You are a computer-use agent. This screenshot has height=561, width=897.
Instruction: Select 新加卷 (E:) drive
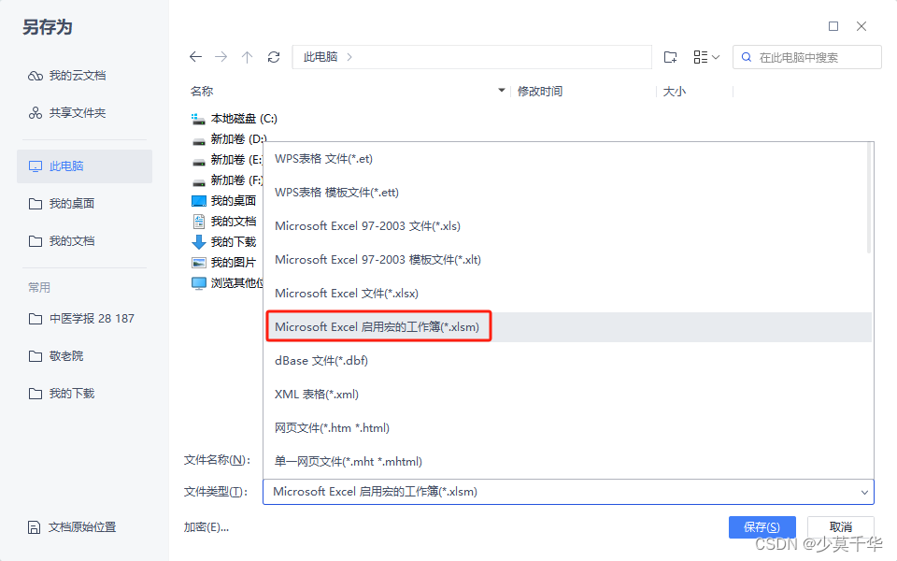click(227, 160)
